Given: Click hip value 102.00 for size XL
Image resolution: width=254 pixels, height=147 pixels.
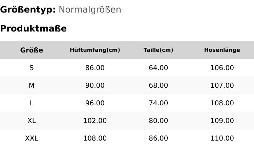Looking at the screenshot, I should (x=95, y=121).
